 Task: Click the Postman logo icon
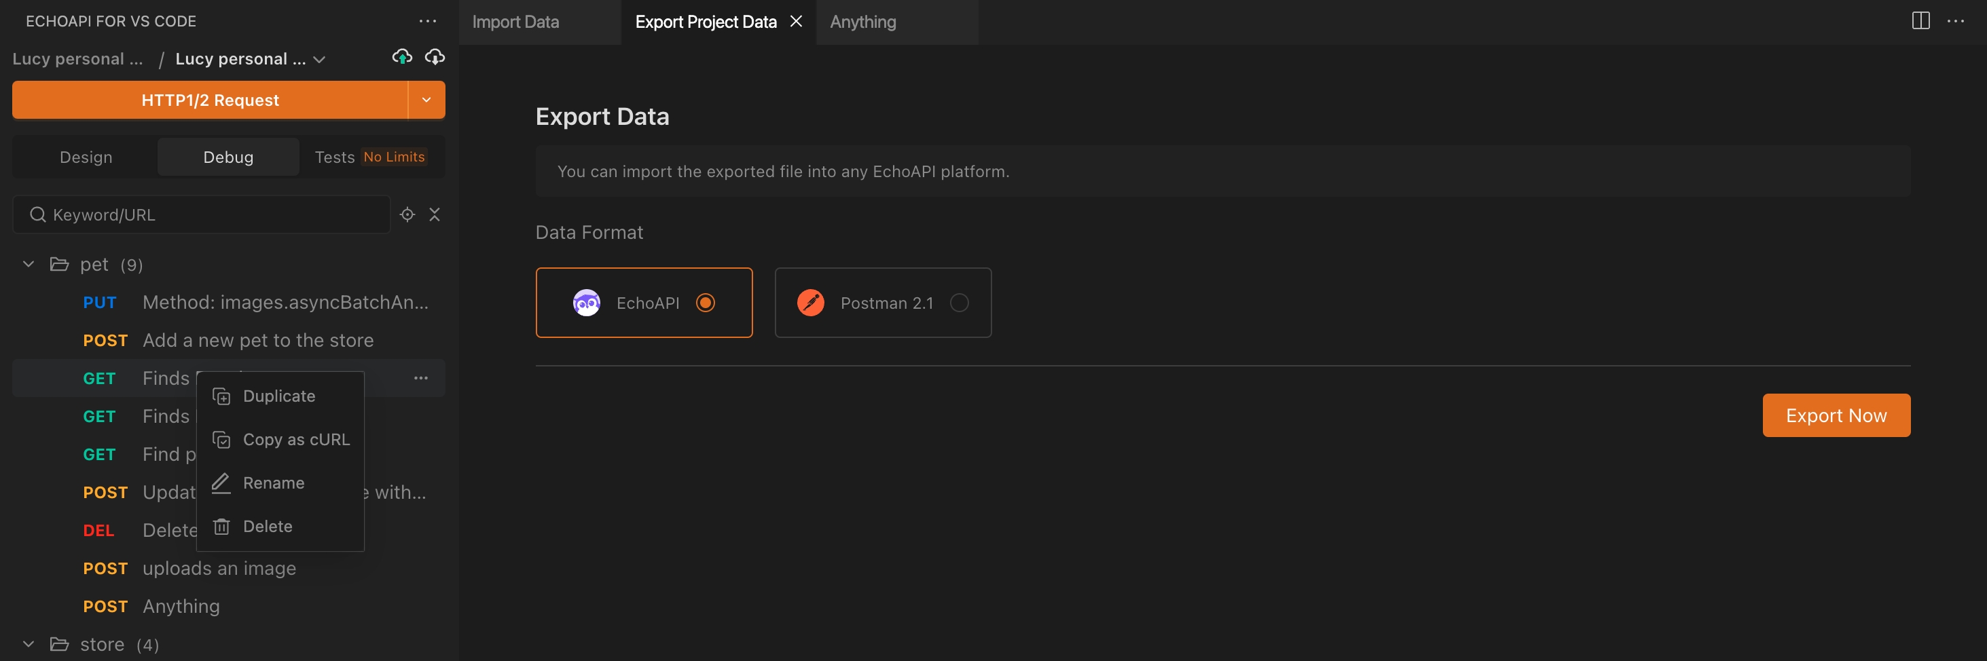[811, 303]
